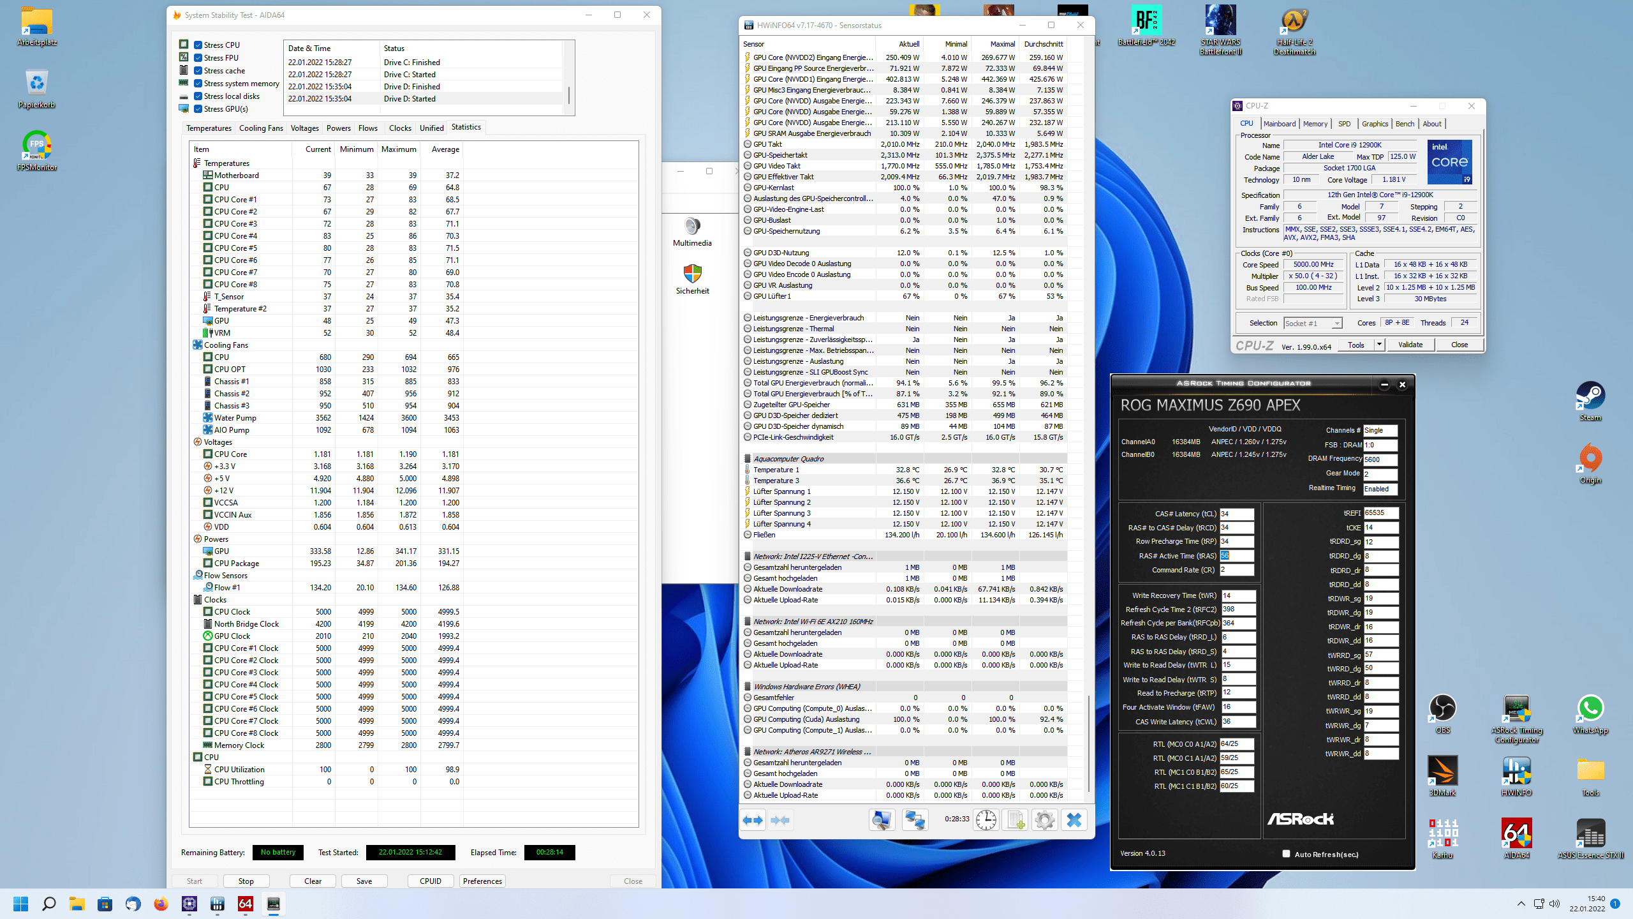This screenshot has width=1633, height=919.
Task: Uncheck Stress system memory checkbox
Action: click(x=198, y=84)
